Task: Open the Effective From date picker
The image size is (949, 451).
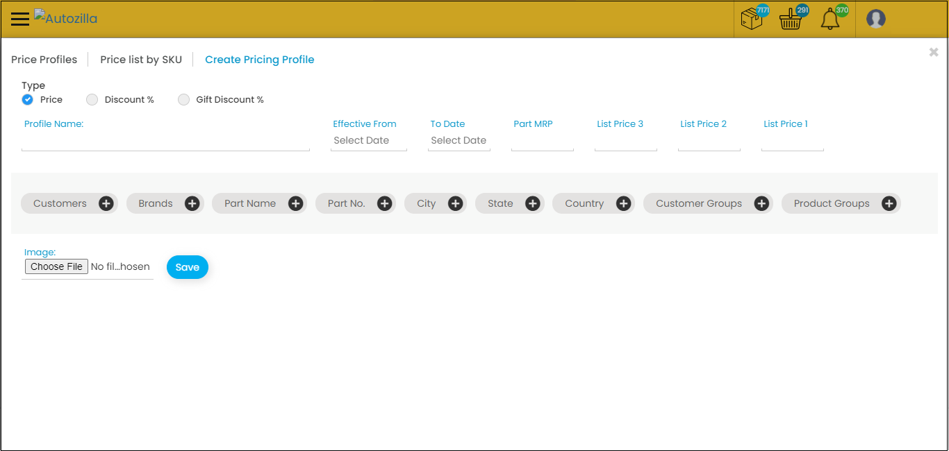Action: 368,140
